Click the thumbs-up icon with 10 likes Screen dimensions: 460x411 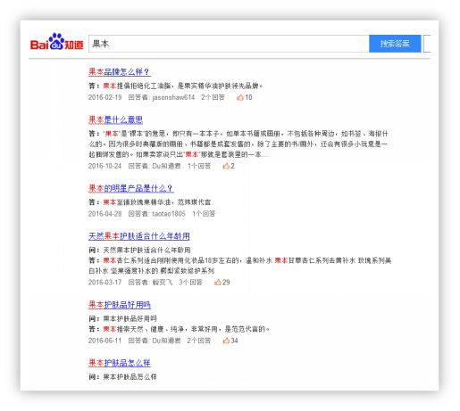[240, 97]
